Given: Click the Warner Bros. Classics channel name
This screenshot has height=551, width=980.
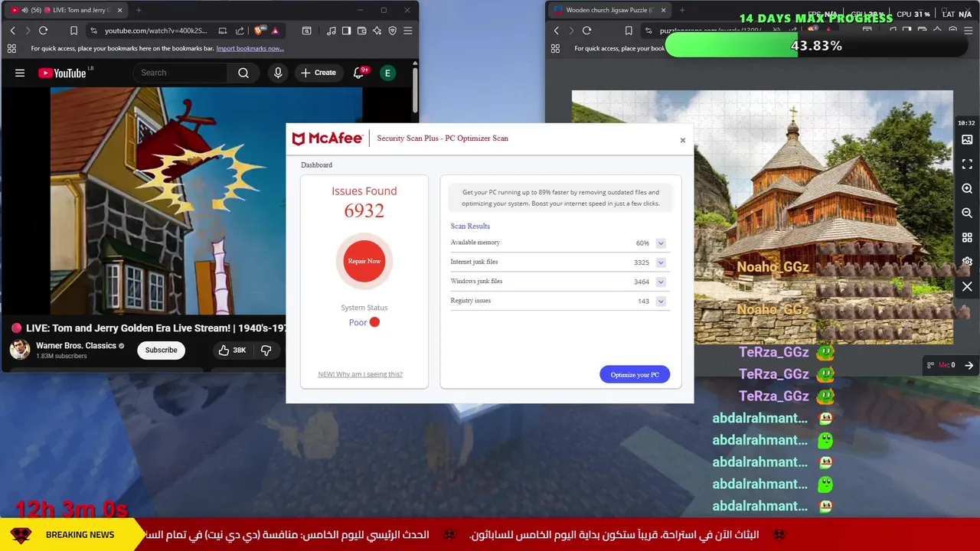Looking at the screenshot, I should tap(76, 345).
